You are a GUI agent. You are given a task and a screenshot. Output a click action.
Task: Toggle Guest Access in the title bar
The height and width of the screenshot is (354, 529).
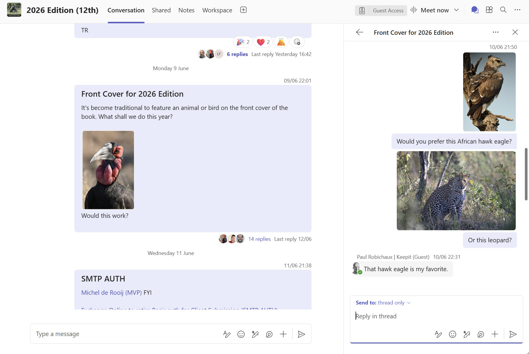pyautogui.click(x=381, y=10)
